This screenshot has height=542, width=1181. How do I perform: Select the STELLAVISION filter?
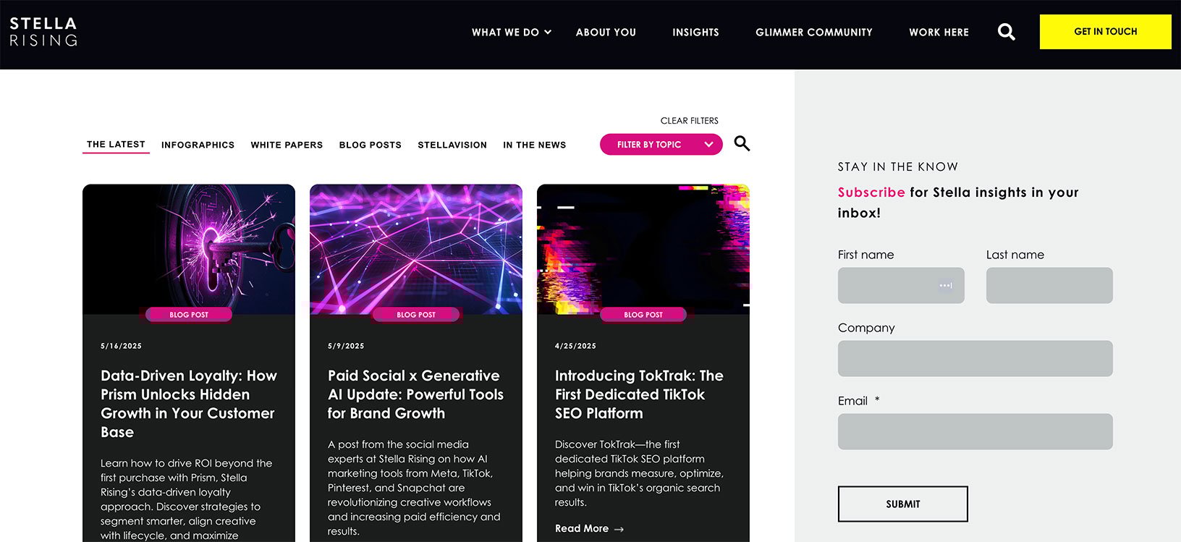tap(452, 145)
